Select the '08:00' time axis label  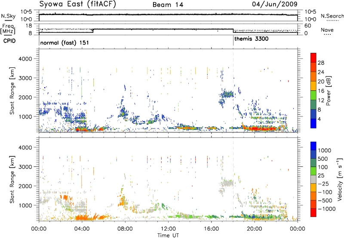click(x=125, y=229)
